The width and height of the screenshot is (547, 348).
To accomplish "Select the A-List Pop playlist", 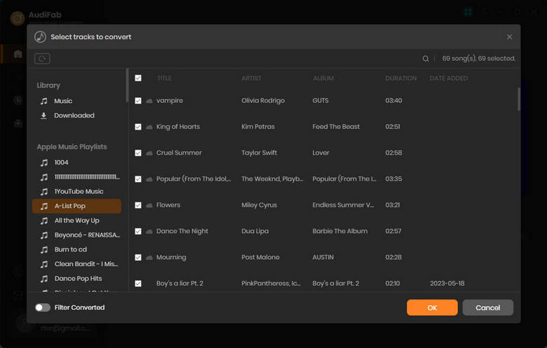I will (76, 207).
